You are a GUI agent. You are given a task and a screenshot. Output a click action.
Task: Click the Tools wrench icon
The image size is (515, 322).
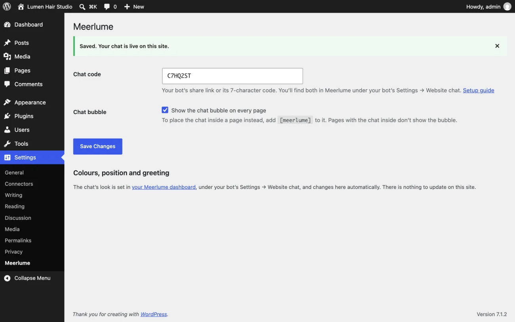coord(7,144)
